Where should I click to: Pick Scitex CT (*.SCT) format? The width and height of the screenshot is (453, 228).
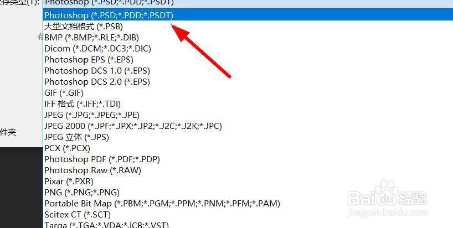pyautogui.click(x=248, y=215)
